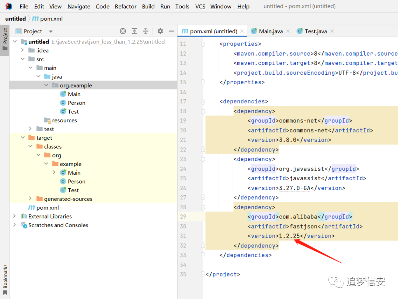Click the Project tool window sidebar button

tap(5, 40)
